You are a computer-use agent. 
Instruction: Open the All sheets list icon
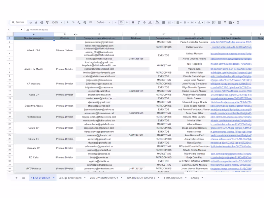click(x=23, y=178)
